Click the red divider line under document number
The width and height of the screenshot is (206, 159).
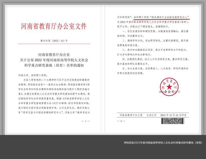[54, 44]
